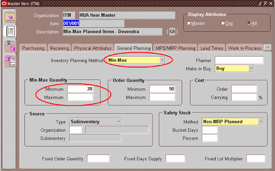Expand the Source Type dropdown
Screen dimensions: 275x171
(119, 122)
